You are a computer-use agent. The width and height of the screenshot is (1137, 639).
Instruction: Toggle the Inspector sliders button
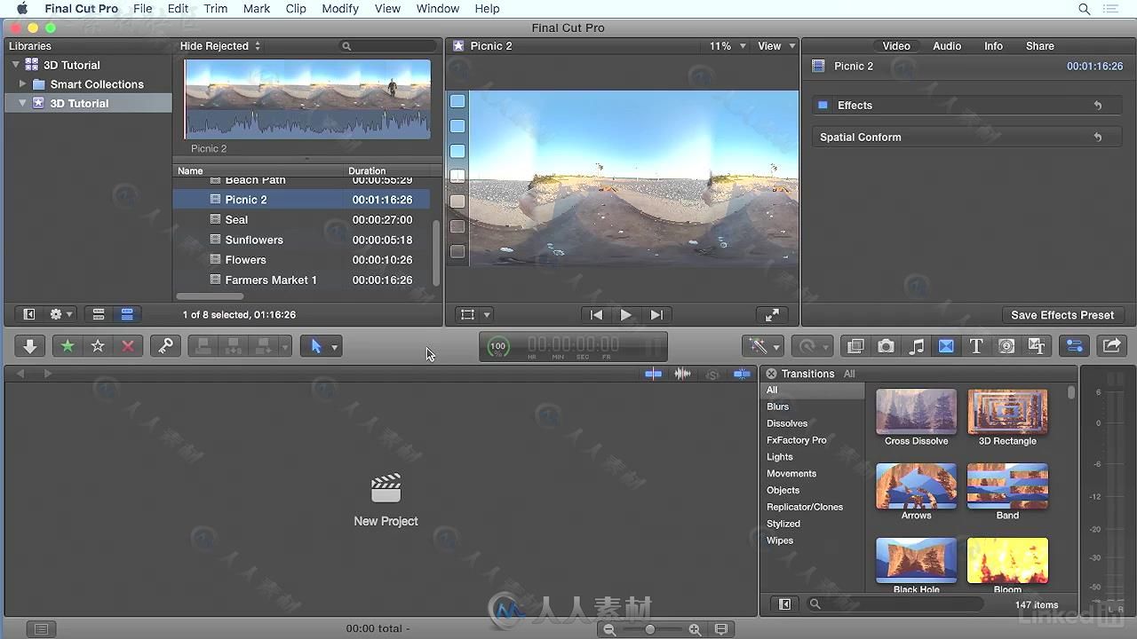[x=1074, y=346]
